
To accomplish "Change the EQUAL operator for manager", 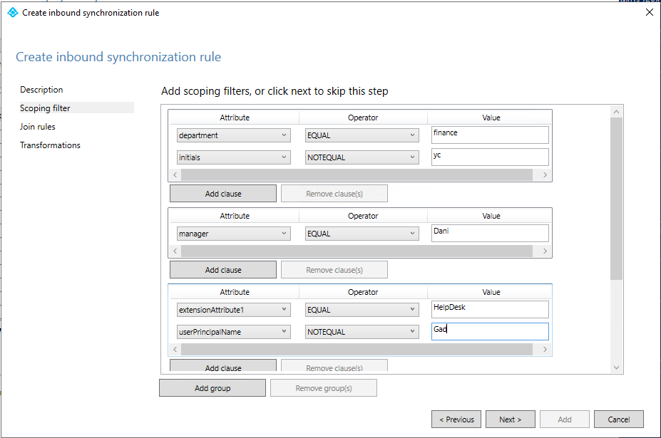I will coord(362,234).
